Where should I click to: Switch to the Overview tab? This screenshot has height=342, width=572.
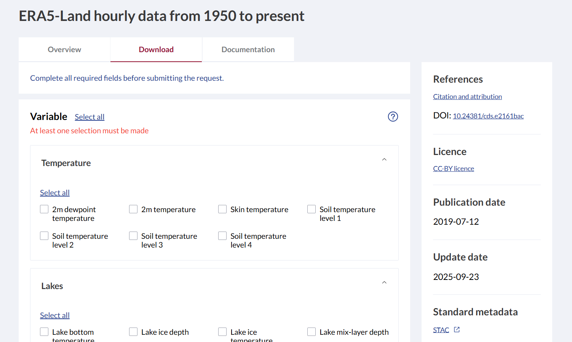pos(64,49)
